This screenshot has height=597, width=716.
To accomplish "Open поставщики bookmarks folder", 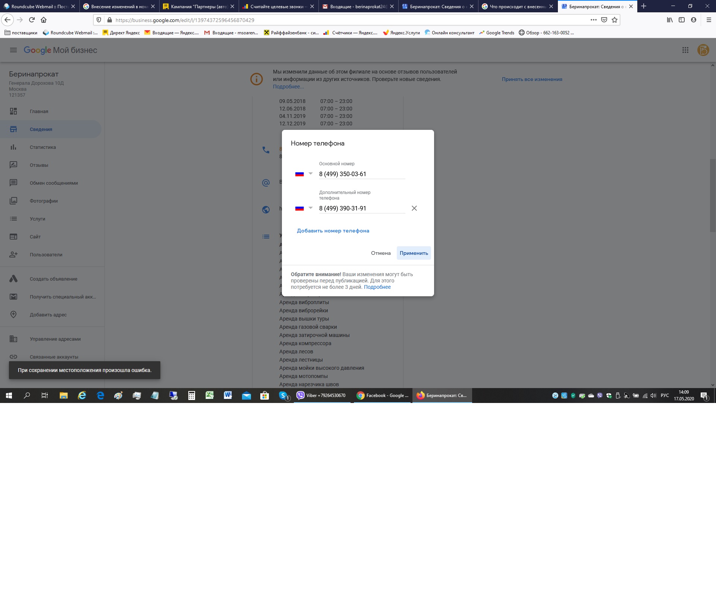I will [21, 32].
